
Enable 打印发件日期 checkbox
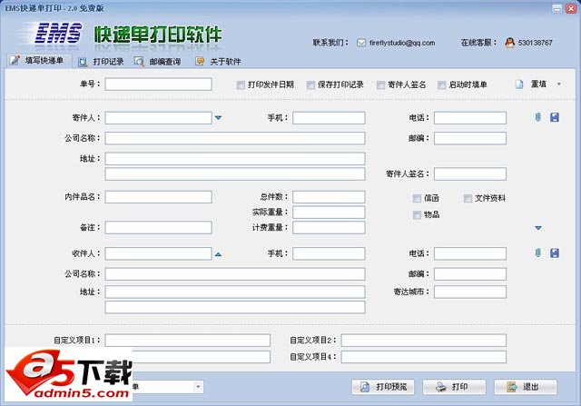pos(241,85)
